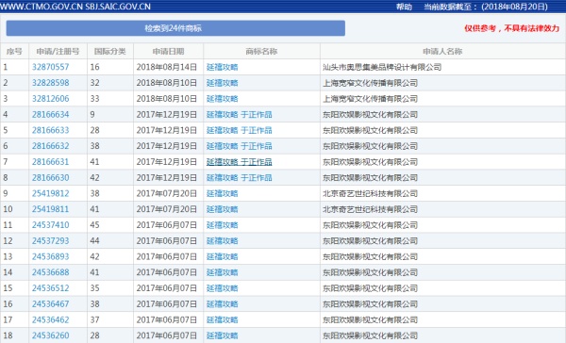Click the 检索到24件商标 results banner
Image resolution: width=566 pixels, height=343 pixels.
175,28
